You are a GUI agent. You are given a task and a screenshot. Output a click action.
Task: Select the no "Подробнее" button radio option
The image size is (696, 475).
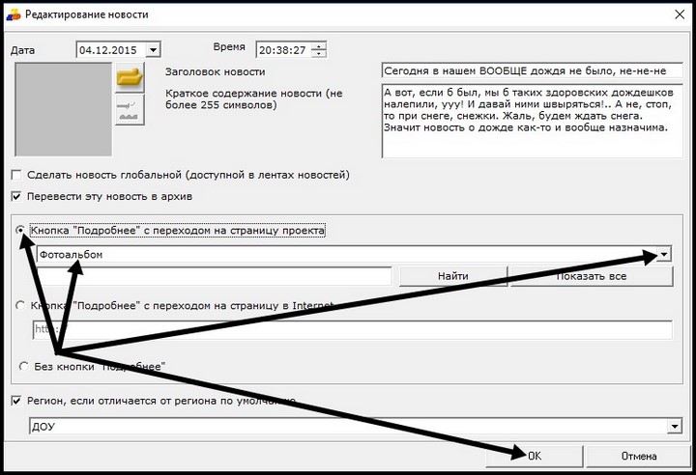coord(22,366)
